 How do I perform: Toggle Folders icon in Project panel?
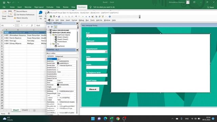55,27
